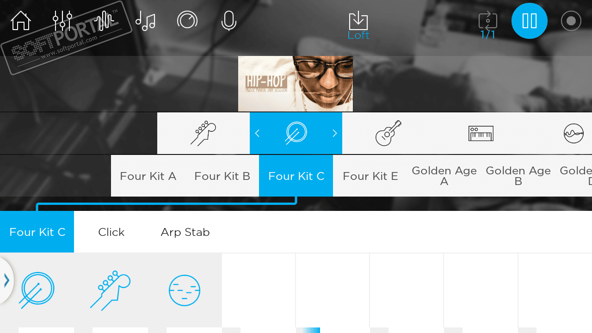Screen dimensions: 592x333
Task: Select the Golden Age A preset
Action: coord(444,176)
